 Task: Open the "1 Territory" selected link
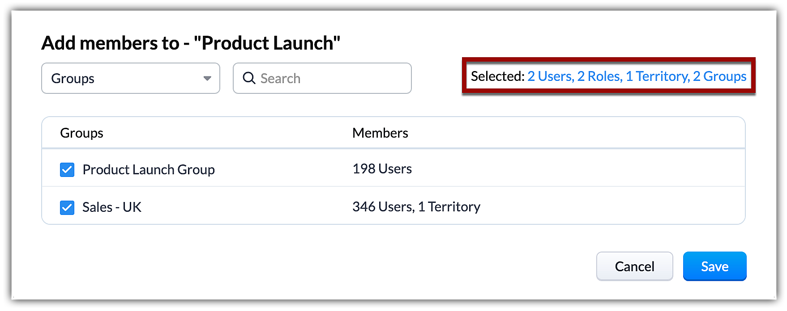(657, 76)
